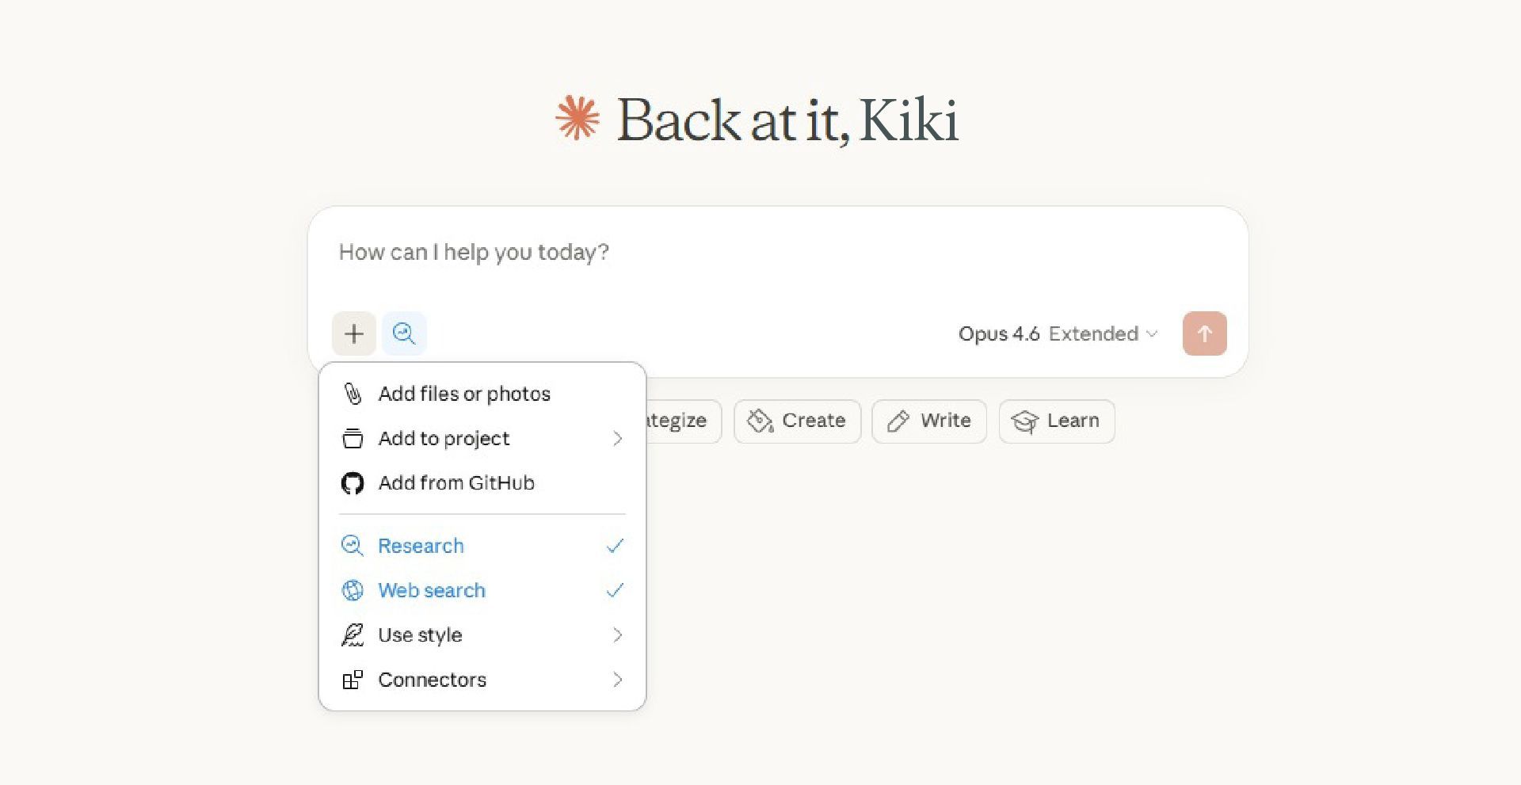Screen dimensions: 1521x785
Task: Click the Connectors grid icon
Action: 353,680
